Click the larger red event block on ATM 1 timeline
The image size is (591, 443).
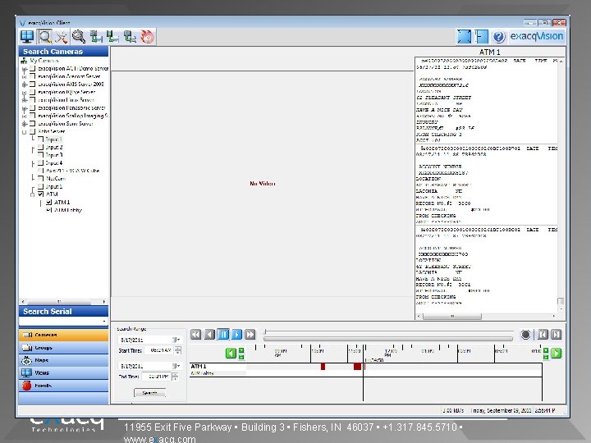[357, 366]
